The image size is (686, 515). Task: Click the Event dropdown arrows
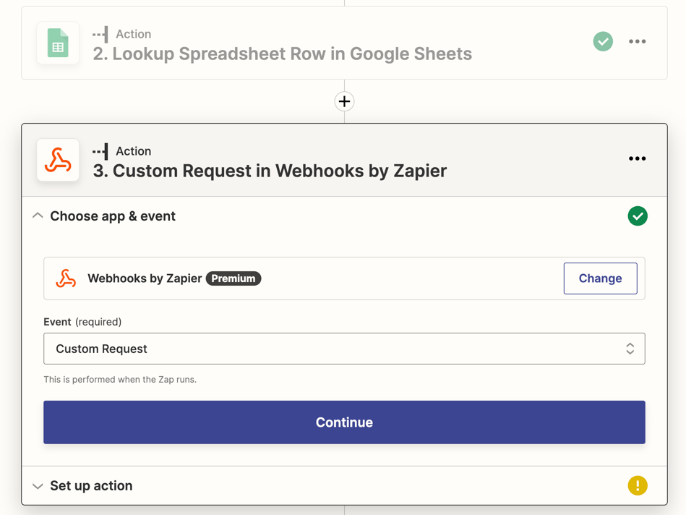[630, 349]
